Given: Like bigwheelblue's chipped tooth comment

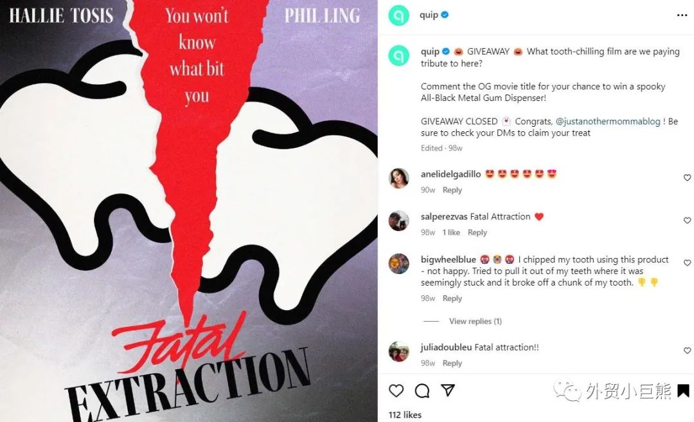Looking at the screenshot, I should click(x=688, y=263).
